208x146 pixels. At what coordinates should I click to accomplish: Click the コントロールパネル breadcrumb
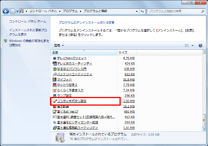(43, 11)
